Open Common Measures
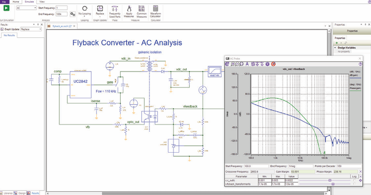Viewport: 371px width, 195px height. pos(141,12)
